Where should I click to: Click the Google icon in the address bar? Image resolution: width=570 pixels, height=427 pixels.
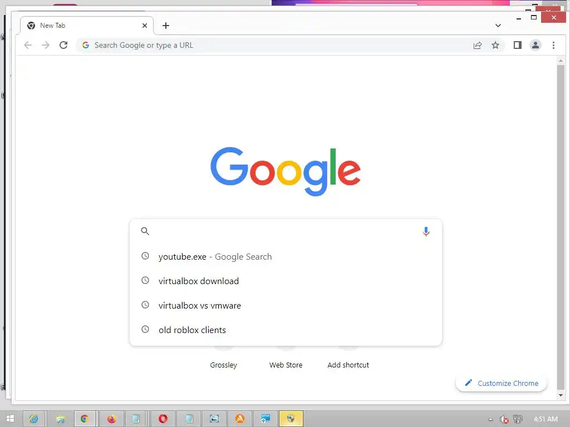(x=86, y=46)
